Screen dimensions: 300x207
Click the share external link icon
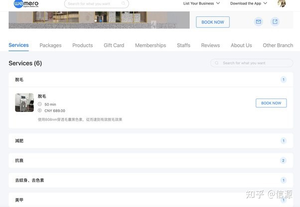tap(275, 22)
